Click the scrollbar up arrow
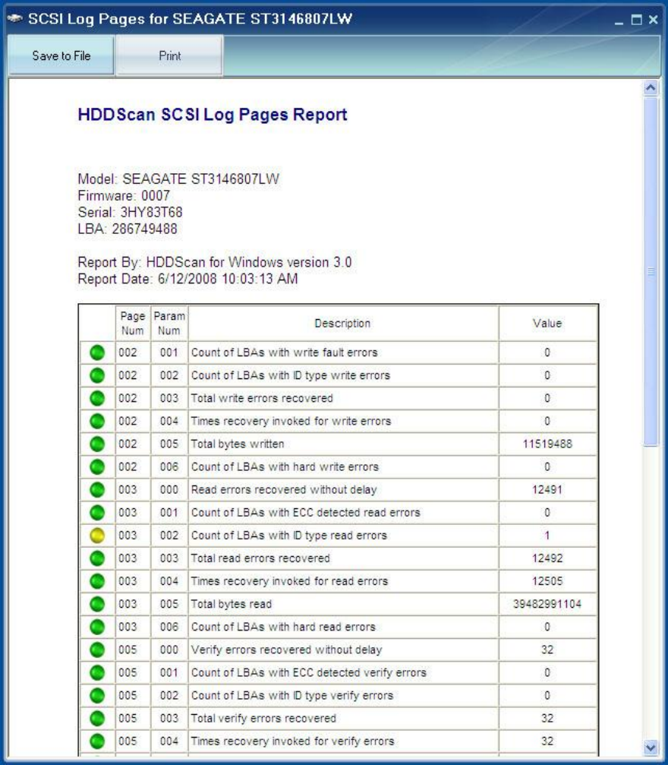668x765 pixels. pos(651,88)
